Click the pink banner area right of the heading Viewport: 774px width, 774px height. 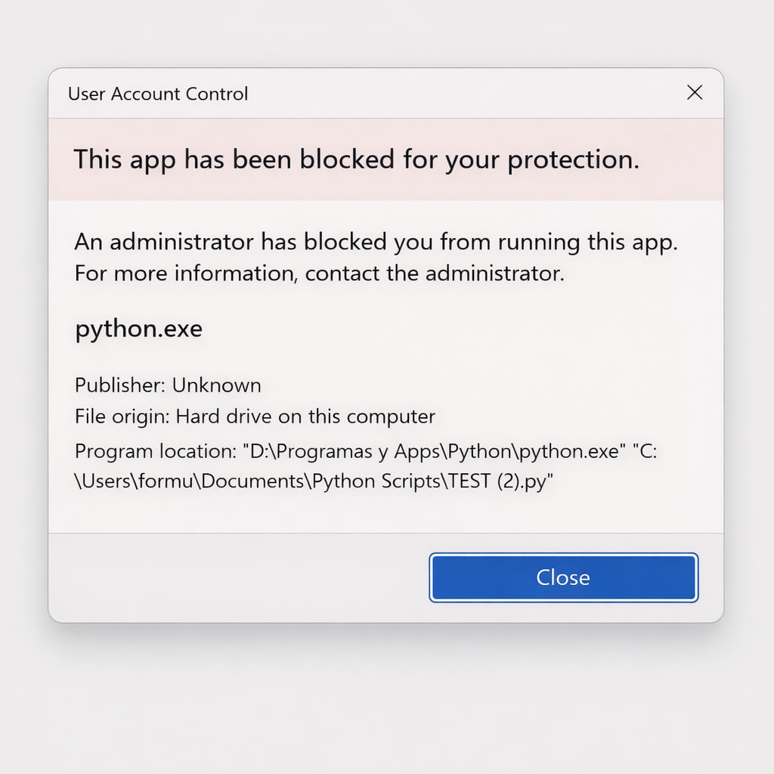coord(680,159)
